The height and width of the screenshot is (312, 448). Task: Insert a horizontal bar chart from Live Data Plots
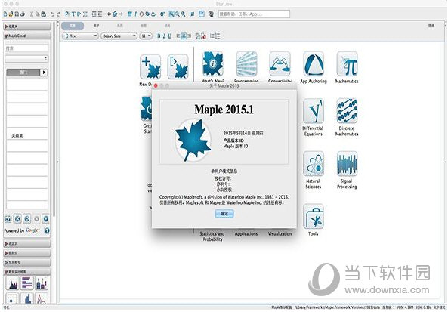pyautogui.click(x=27, y=283)
